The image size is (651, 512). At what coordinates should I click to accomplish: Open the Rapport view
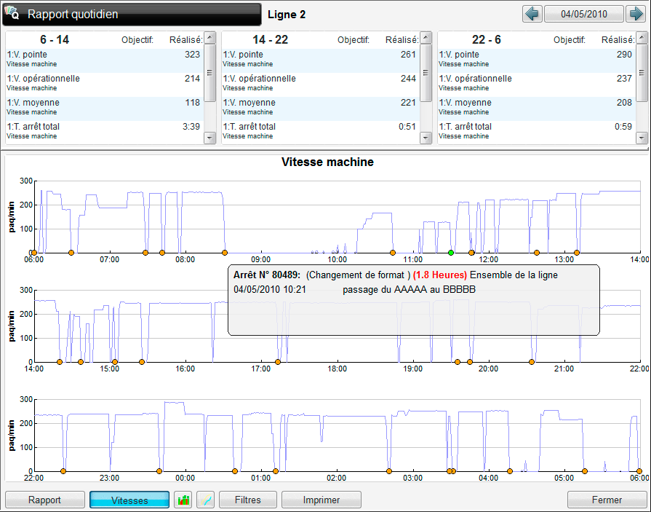(x=45, y=500)
